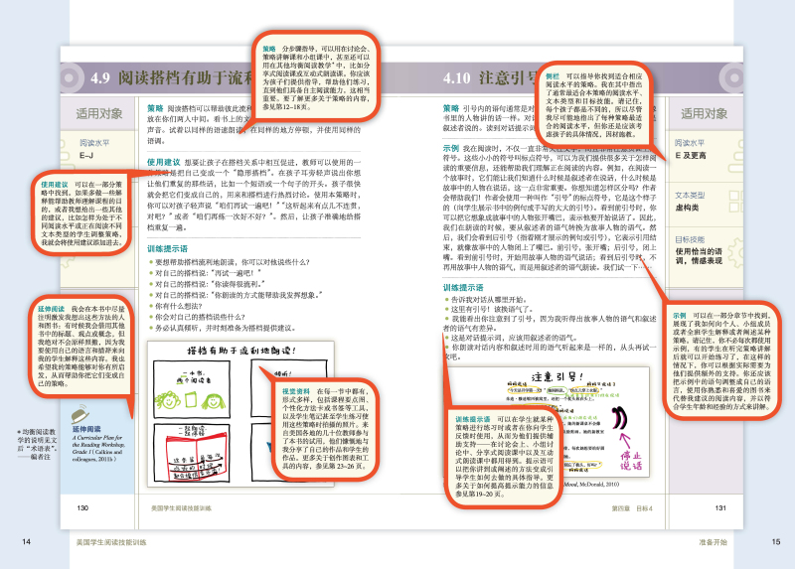This screenshot has width=795, height=569.
Task: Click the 目标技能 label
Action: (690, 239)
